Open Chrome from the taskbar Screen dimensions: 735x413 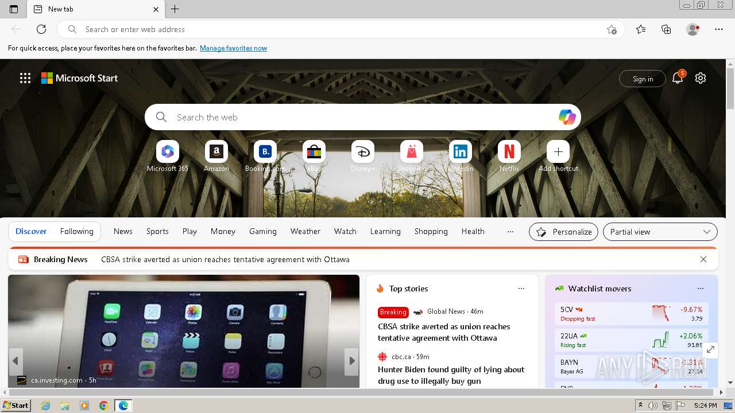[103, 406]
